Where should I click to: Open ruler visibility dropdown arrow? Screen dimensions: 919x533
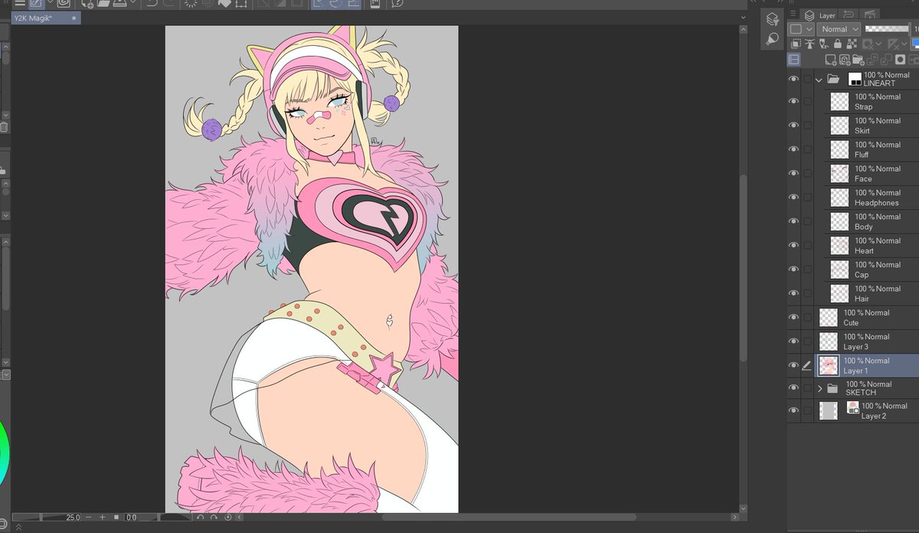[x=904, y=44]
